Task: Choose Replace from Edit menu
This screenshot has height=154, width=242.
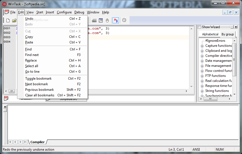Action: (53, 60)
